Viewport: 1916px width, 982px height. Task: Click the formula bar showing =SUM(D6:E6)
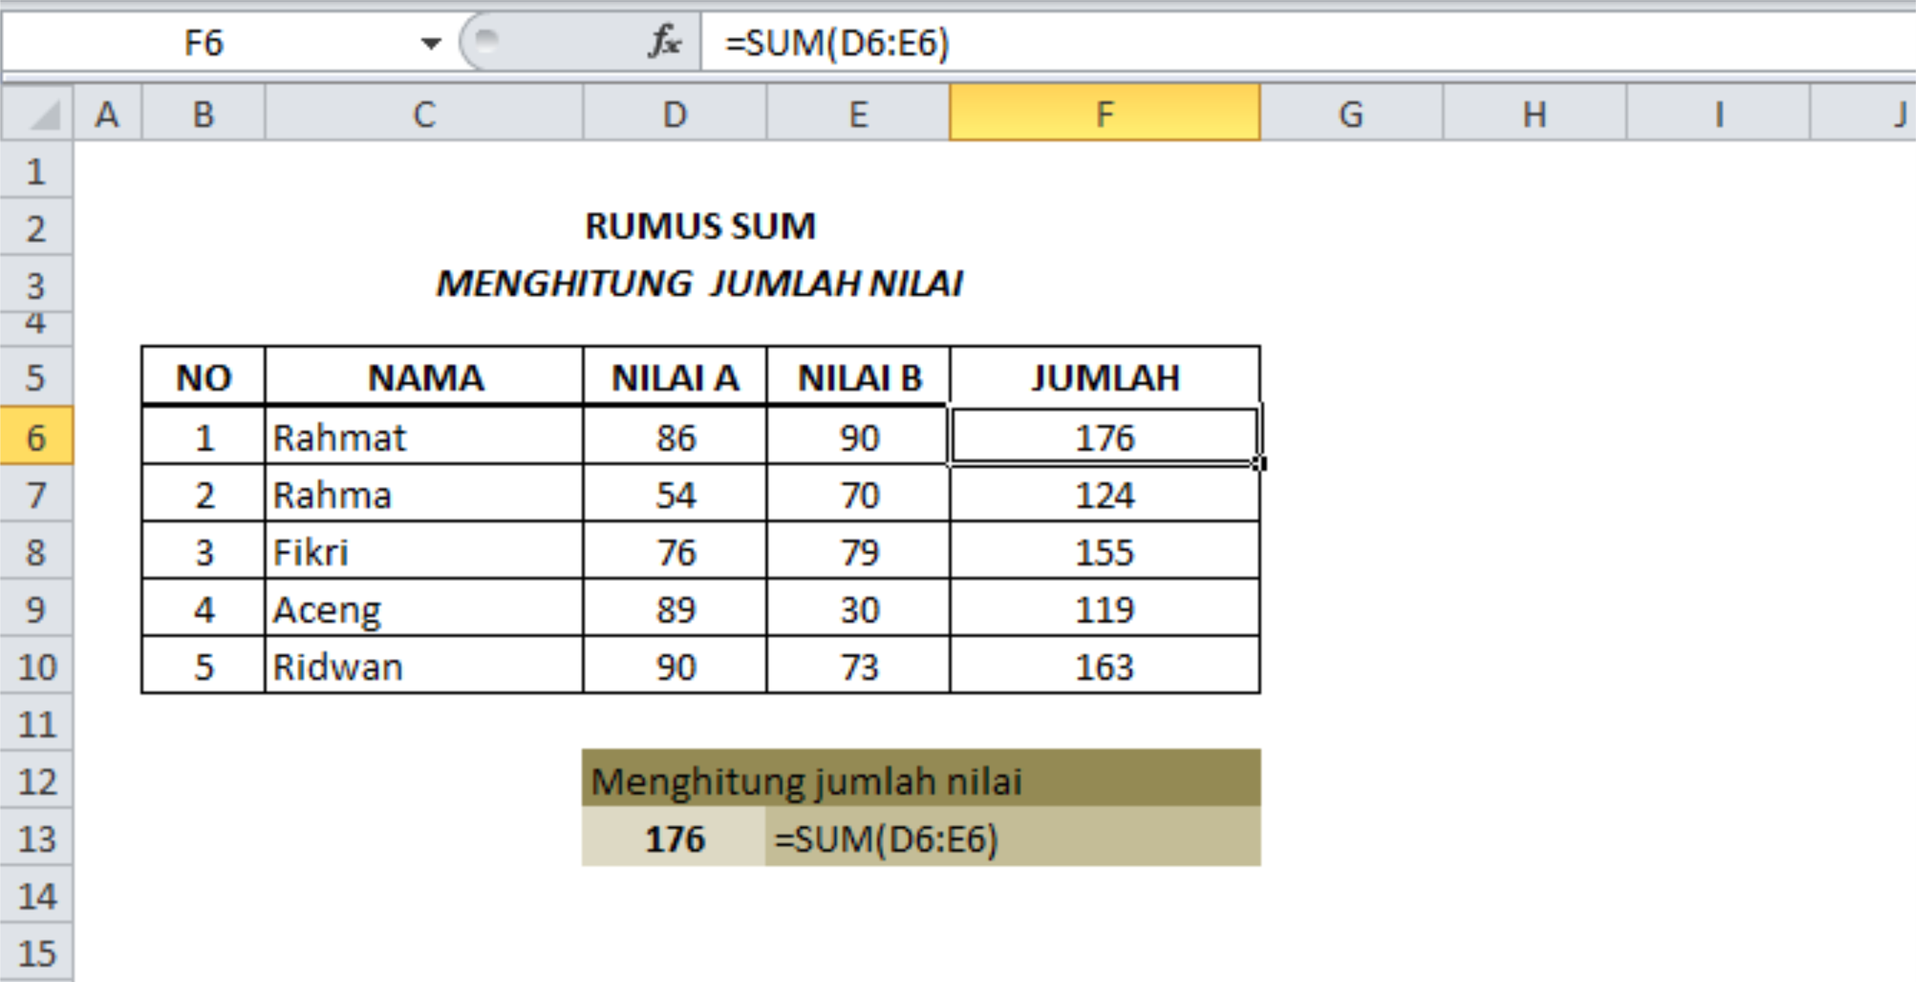point(1308,43)
